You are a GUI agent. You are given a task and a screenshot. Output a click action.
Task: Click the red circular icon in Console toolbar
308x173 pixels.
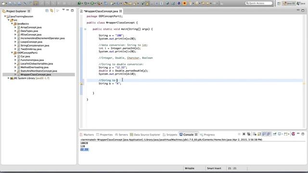(293, 134)
